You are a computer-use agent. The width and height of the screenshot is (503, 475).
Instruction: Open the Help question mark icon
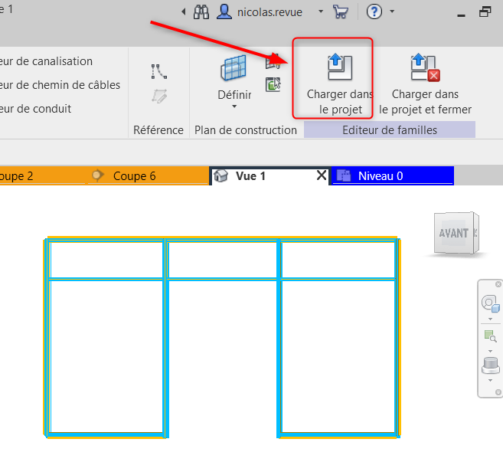[374, 12]
